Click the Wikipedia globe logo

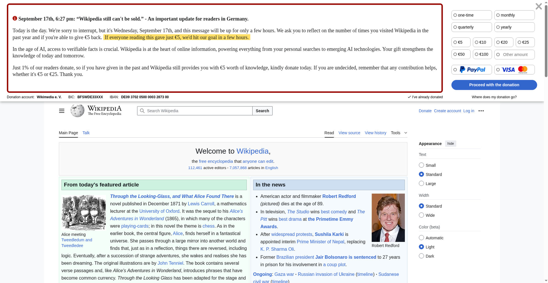pyautogui.click(x=77, y=111)
